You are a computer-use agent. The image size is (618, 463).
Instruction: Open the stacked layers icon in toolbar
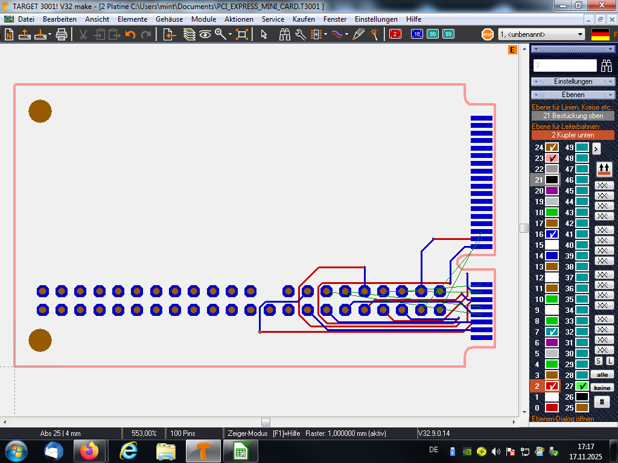[189, 34]
